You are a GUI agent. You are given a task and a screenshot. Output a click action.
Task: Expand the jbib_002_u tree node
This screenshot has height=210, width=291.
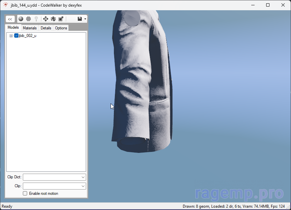pyautogui.click(x=11, y=36)
